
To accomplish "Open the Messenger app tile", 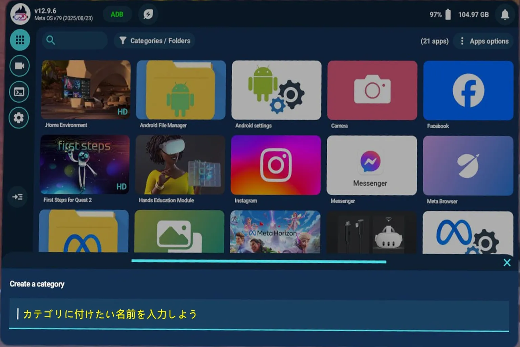I will (372, 166).
